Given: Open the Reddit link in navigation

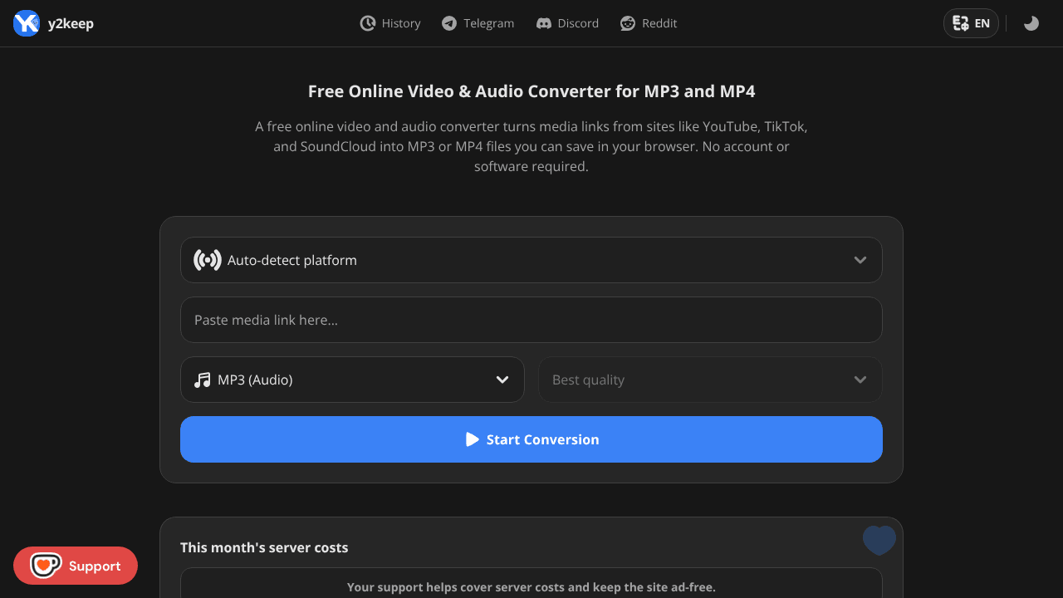Looking at the screenshot, I should point(649,23).
